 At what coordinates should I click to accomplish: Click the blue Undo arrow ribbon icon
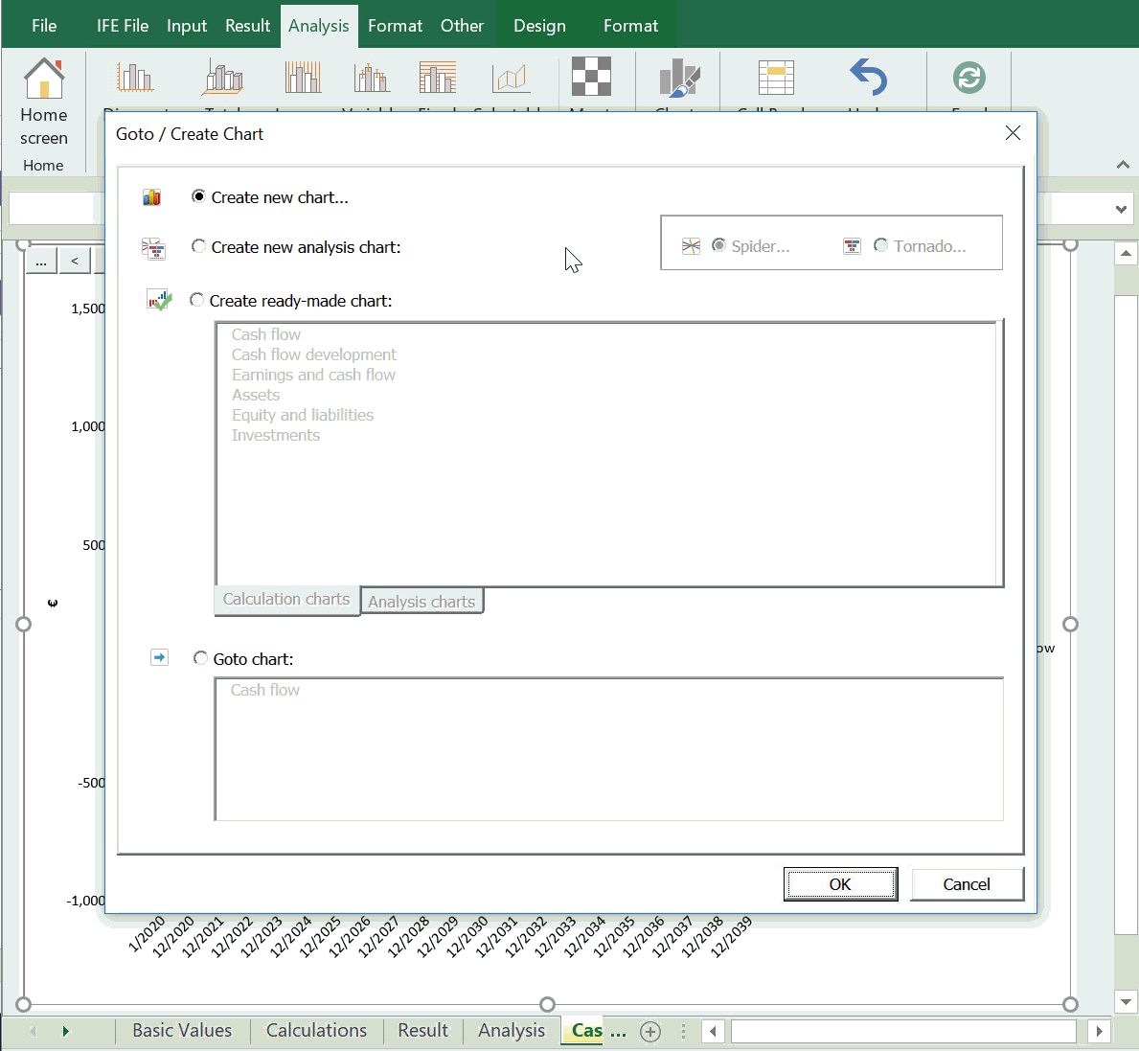pos(868,77)
